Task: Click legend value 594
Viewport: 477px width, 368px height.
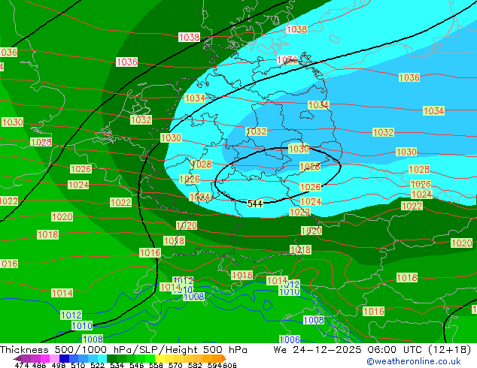Action: coord(214,365)
